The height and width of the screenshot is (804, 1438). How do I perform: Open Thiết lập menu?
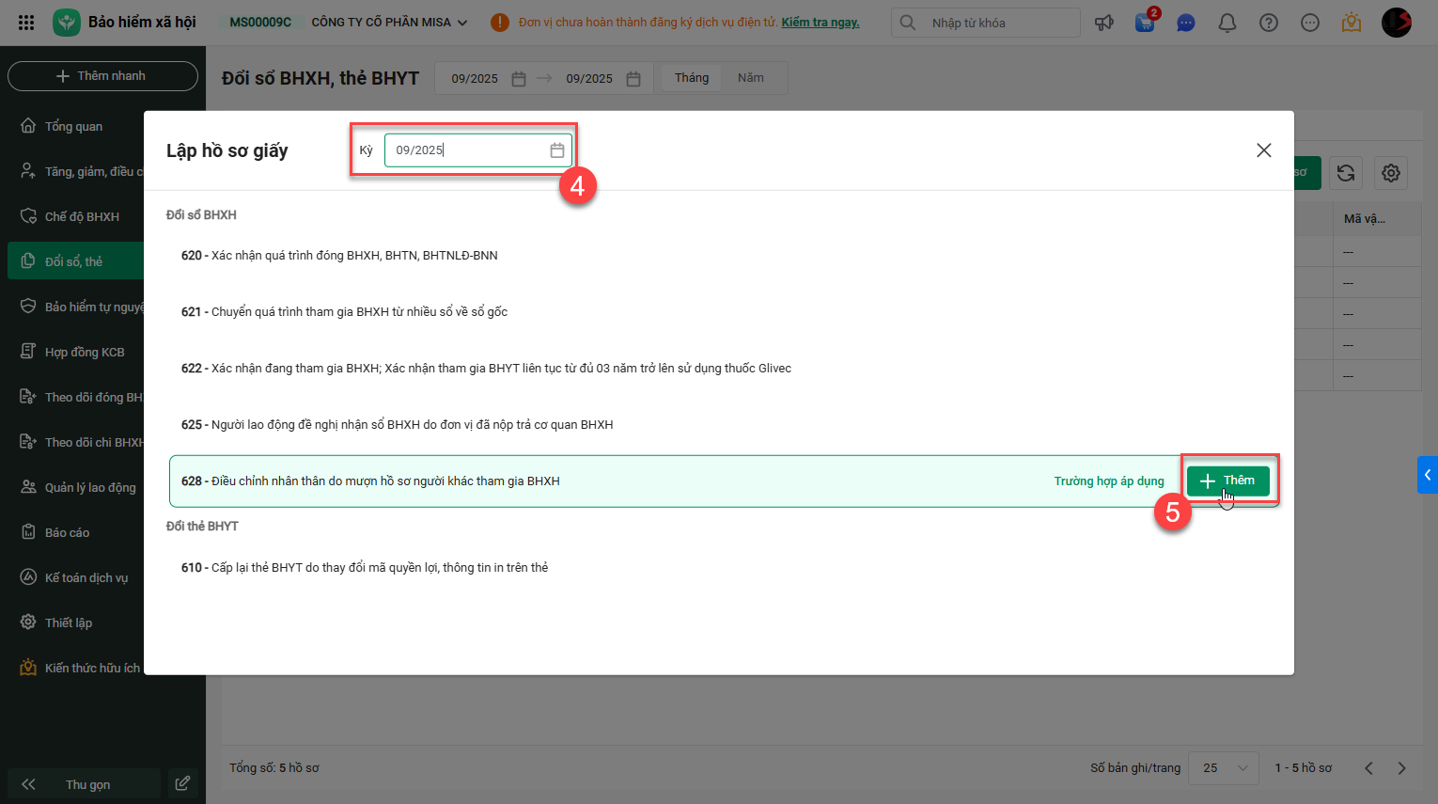tap(75, 623)
